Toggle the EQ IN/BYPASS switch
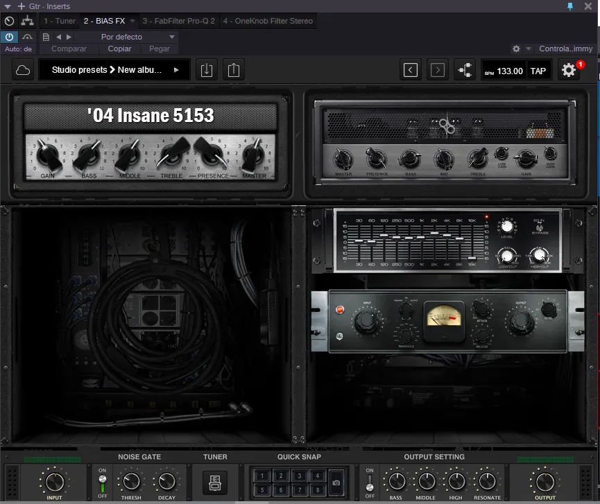600x504 pixels. tap(540, 227)
